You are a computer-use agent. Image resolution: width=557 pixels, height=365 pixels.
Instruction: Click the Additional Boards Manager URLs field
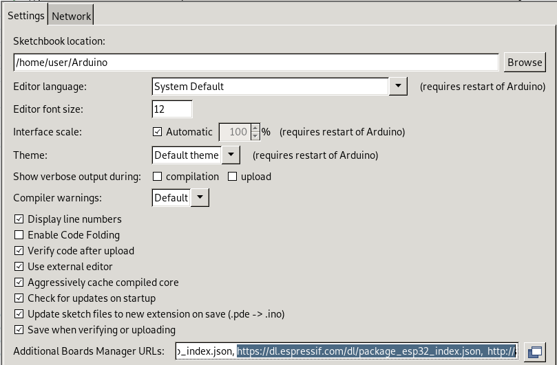click(347, 351)
